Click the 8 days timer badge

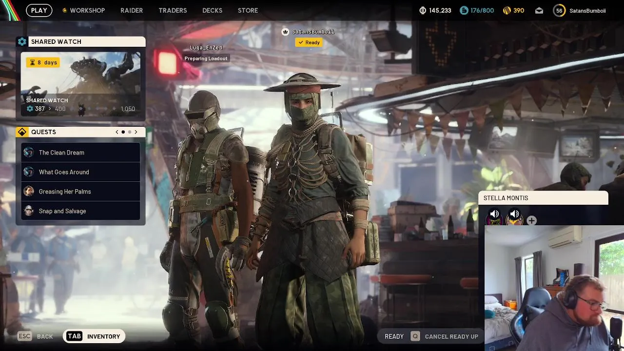(43, 62)
